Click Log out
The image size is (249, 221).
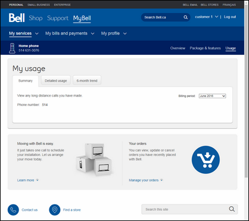click(x=230, y=17)
